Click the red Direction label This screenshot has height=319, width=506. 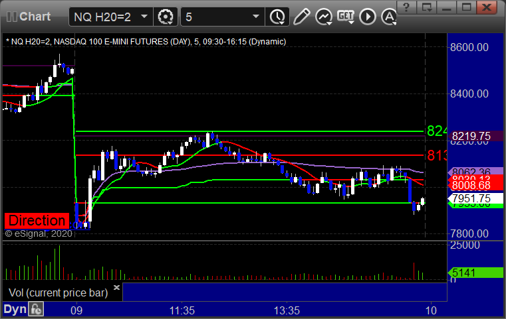click(37, 221)
